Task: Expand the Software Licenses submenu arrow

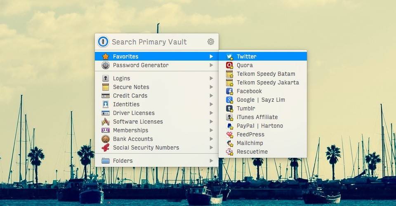Action: (x=211, y=122)
